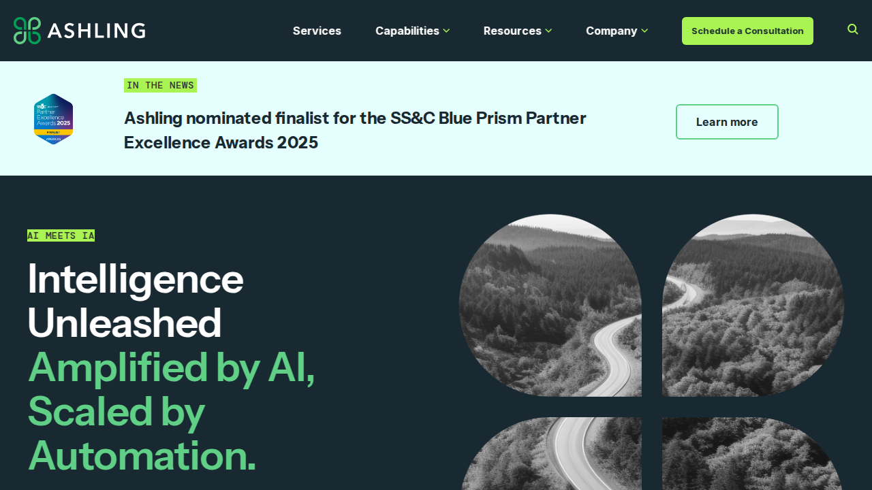This screenshot has width=872, height=490.
Task: Click the bottom-right forest image
Action: pyautogui.click(x=753, y=453)
